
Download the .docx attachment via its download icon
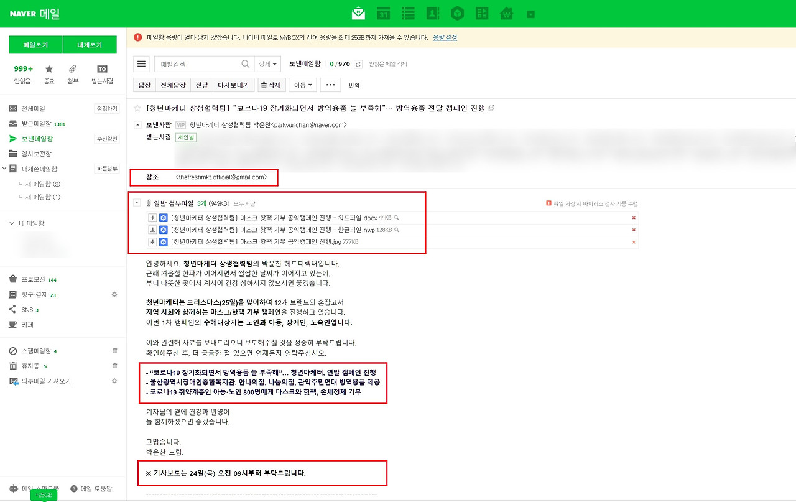tap(152, 218)
